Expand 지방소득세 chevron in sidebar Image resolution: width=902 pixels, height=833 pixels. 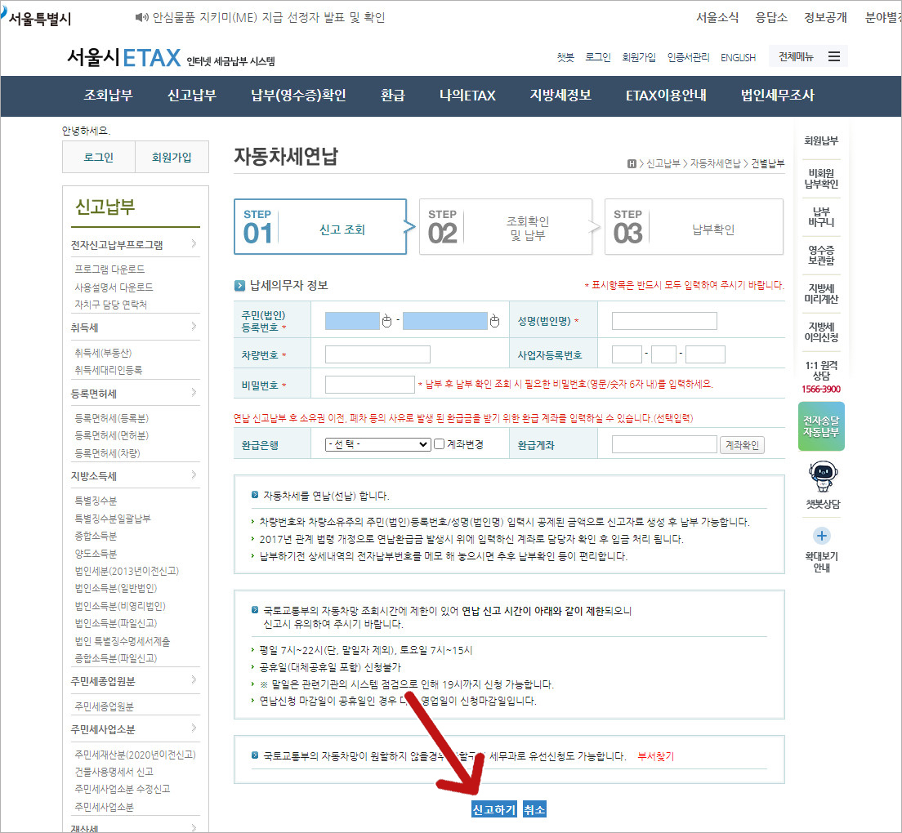194,474
